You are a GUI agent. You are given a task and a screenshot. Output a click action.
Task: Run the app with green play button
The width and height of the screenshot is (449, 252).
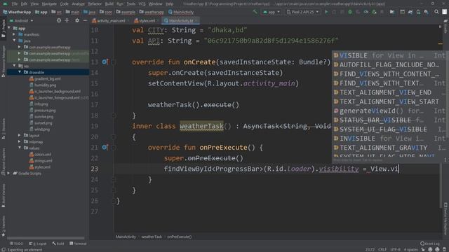[326, 12]
